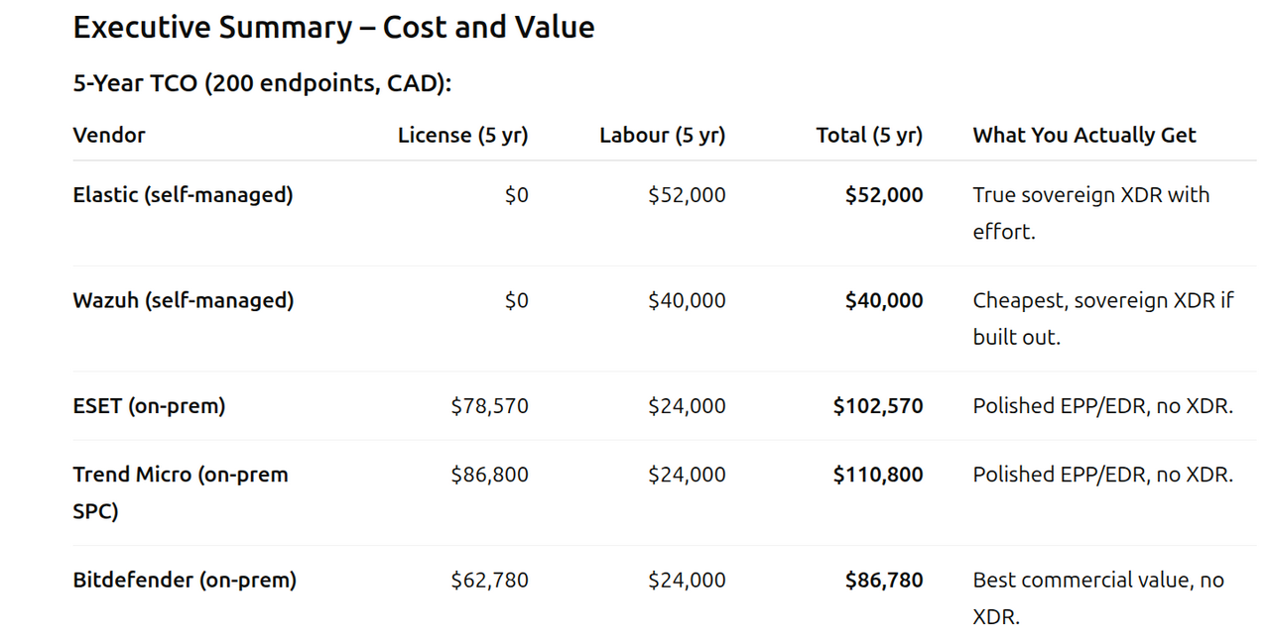
Task: Select Bitdefender's $62,780 license cost
Action: pos(489,580)
